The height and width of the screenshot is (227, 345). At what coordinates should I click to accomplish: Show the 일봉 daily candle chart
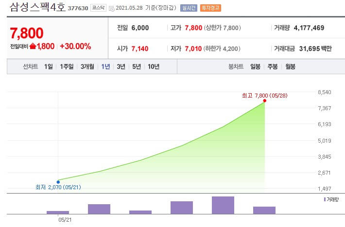255,66
